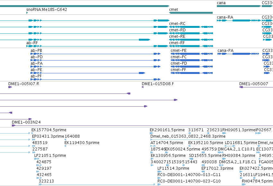
Task: Click the cmet-PD protein label
Action: (x=179, y=63)
